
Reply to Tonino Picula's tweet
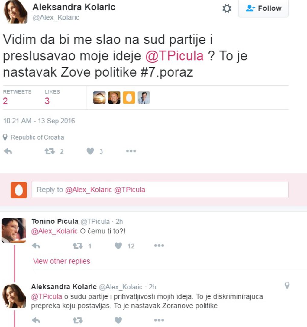[36, 246]
